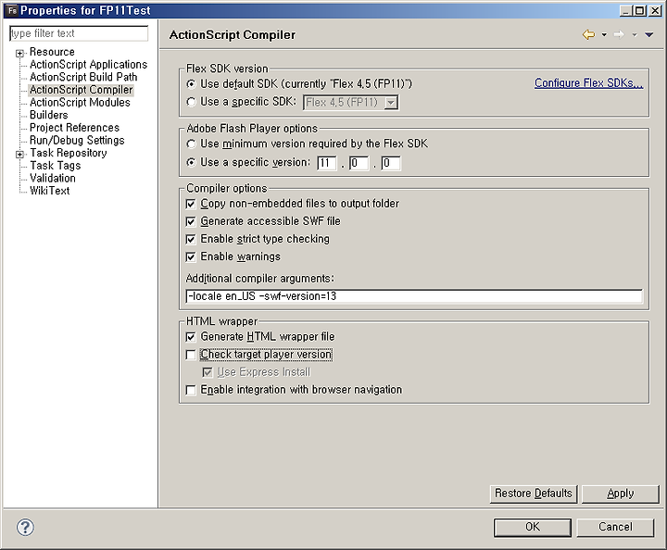Image resolution: width=667 pixels, height=550 pixels.
Task: Select ActionScript Build Path in the tree
Action: [x=83, y=77]
